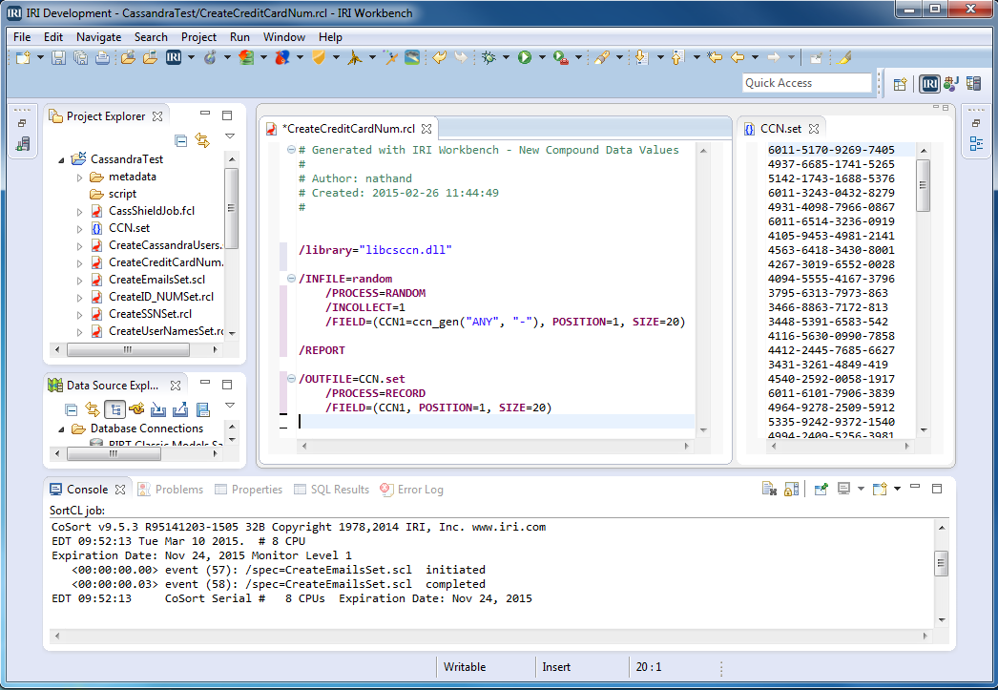Switch to the CCN.set editor tab

pyautogui.click(x=780, y=129)
